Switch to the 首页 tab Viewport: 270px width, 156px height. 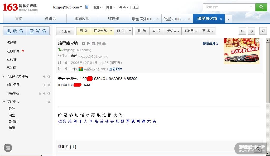tap(19, 19)
